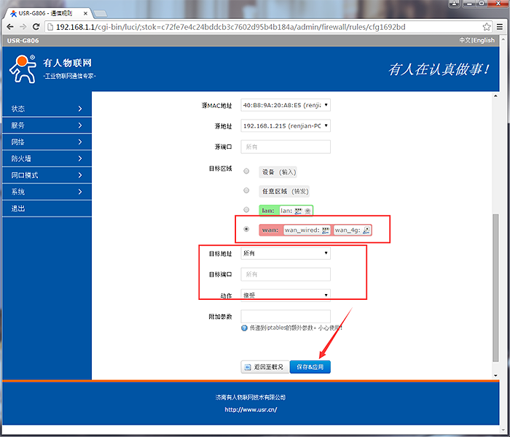Viewport: 510px width, 437px height.
Task: Open the www.usr.cn footer link
Action: (251, 409)
